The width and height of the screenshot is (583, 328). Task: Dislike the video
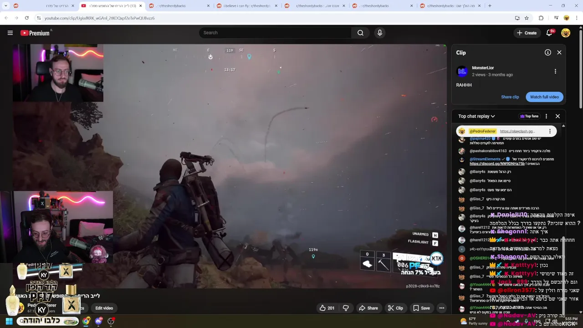click(346, 308)
